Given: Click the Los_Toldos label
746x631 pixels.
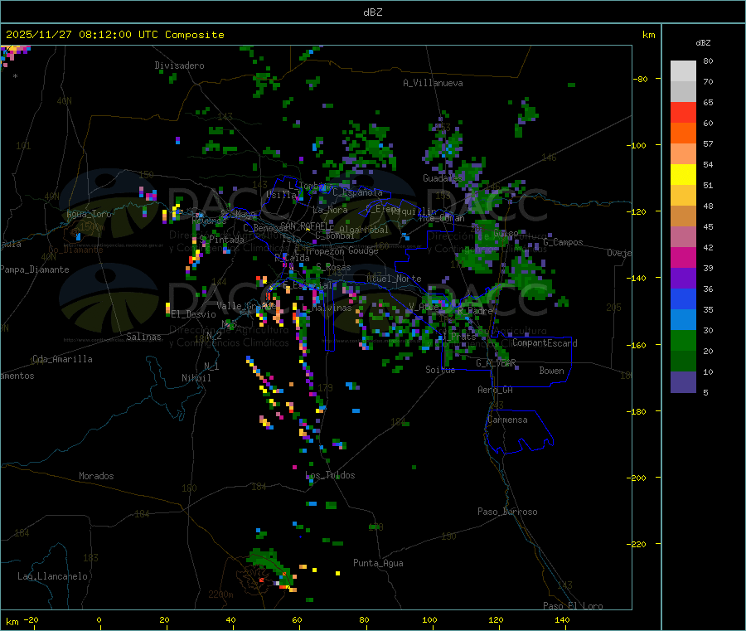Looking at the screenshot, I should tap(330, 475).
